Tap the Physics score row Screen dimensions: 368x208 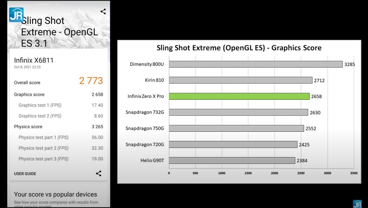tap(58, 127)
